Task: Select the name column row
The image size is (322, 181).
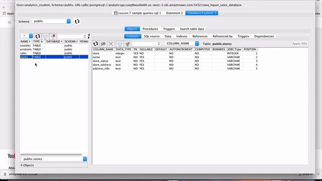Action: [175, 57]
